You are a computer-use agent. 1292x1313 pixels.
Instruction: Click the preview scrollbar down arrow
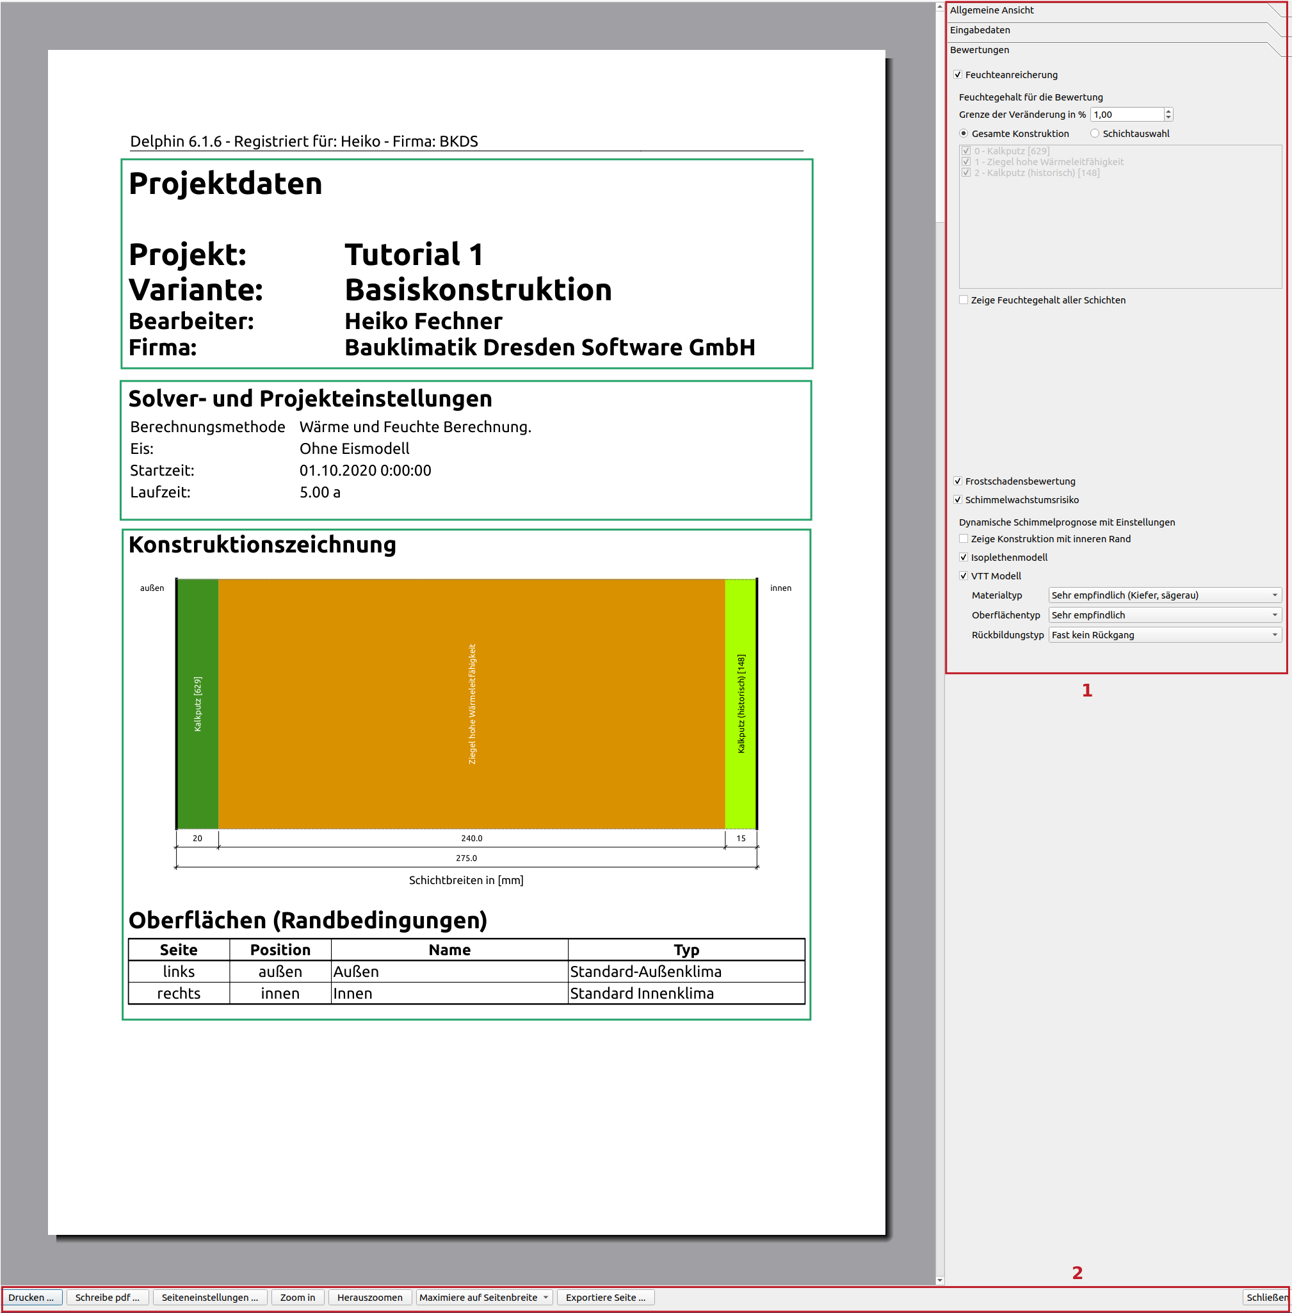click(x=940, y=1280)
